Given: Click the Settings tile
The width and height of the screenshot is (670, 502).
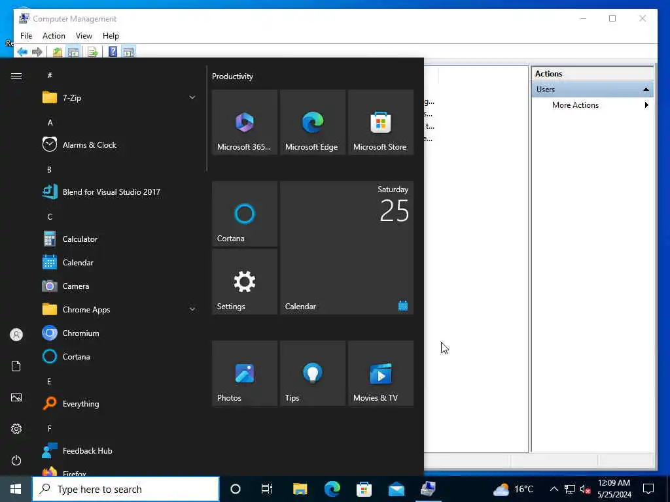Looking at the screenshot, I should tap(245, 282).
